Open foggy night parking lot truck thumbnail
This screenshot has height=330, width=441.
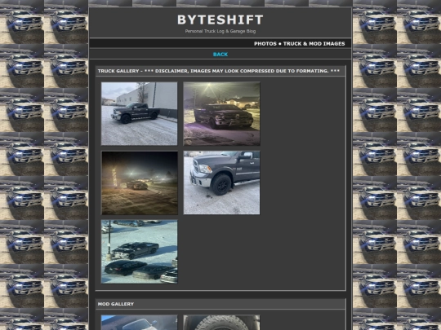[140, 183]
